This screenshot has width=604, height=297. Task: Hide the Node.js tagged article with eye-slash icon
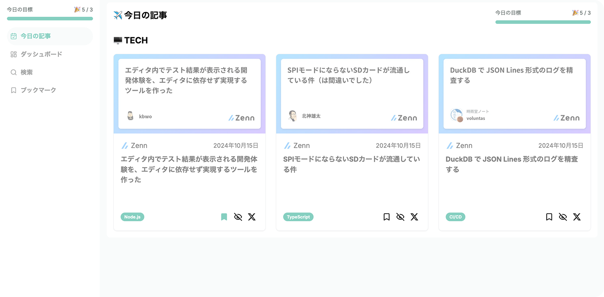238,217
